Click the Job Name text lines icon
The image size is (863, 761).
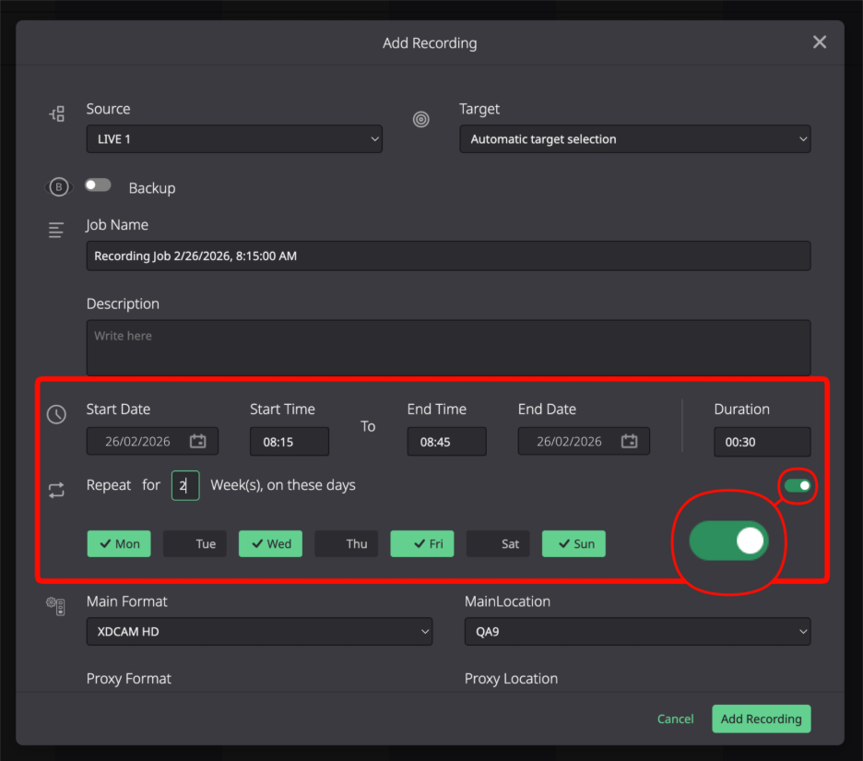coord(56,230)
